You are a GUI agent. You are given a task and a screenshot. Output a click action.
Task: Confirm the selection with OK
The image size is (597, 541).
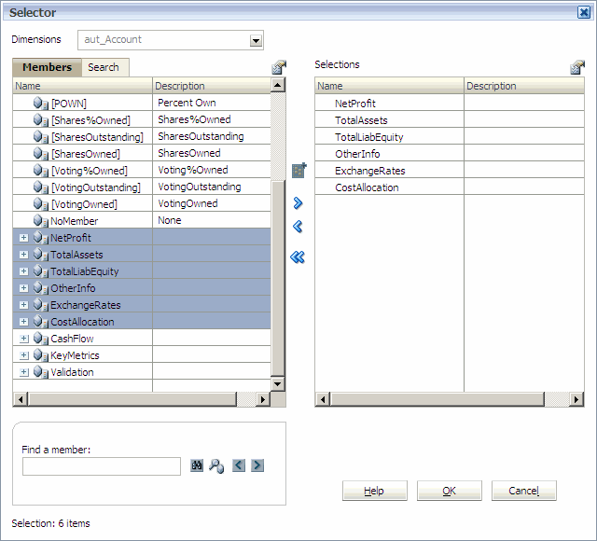[450, 491]
